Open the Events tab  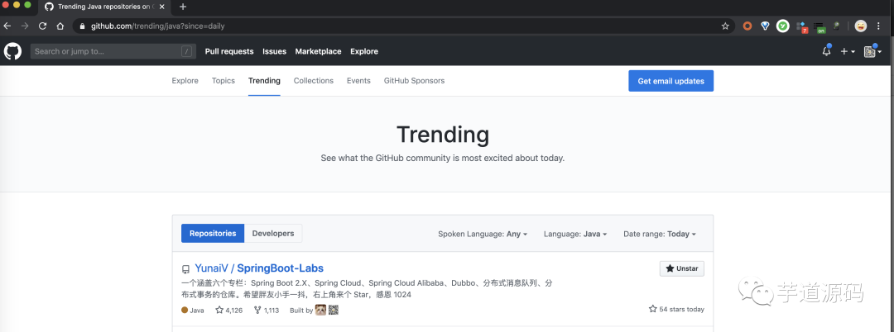pos(358,81)
